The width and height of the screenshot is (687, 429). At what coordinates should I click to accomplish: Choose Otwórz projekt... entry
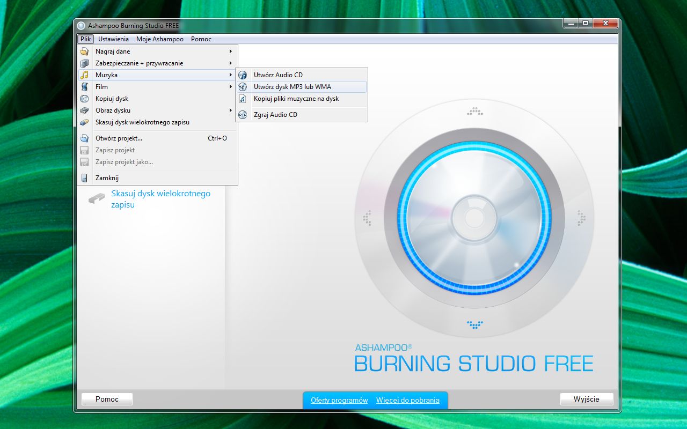click(158, 138)
